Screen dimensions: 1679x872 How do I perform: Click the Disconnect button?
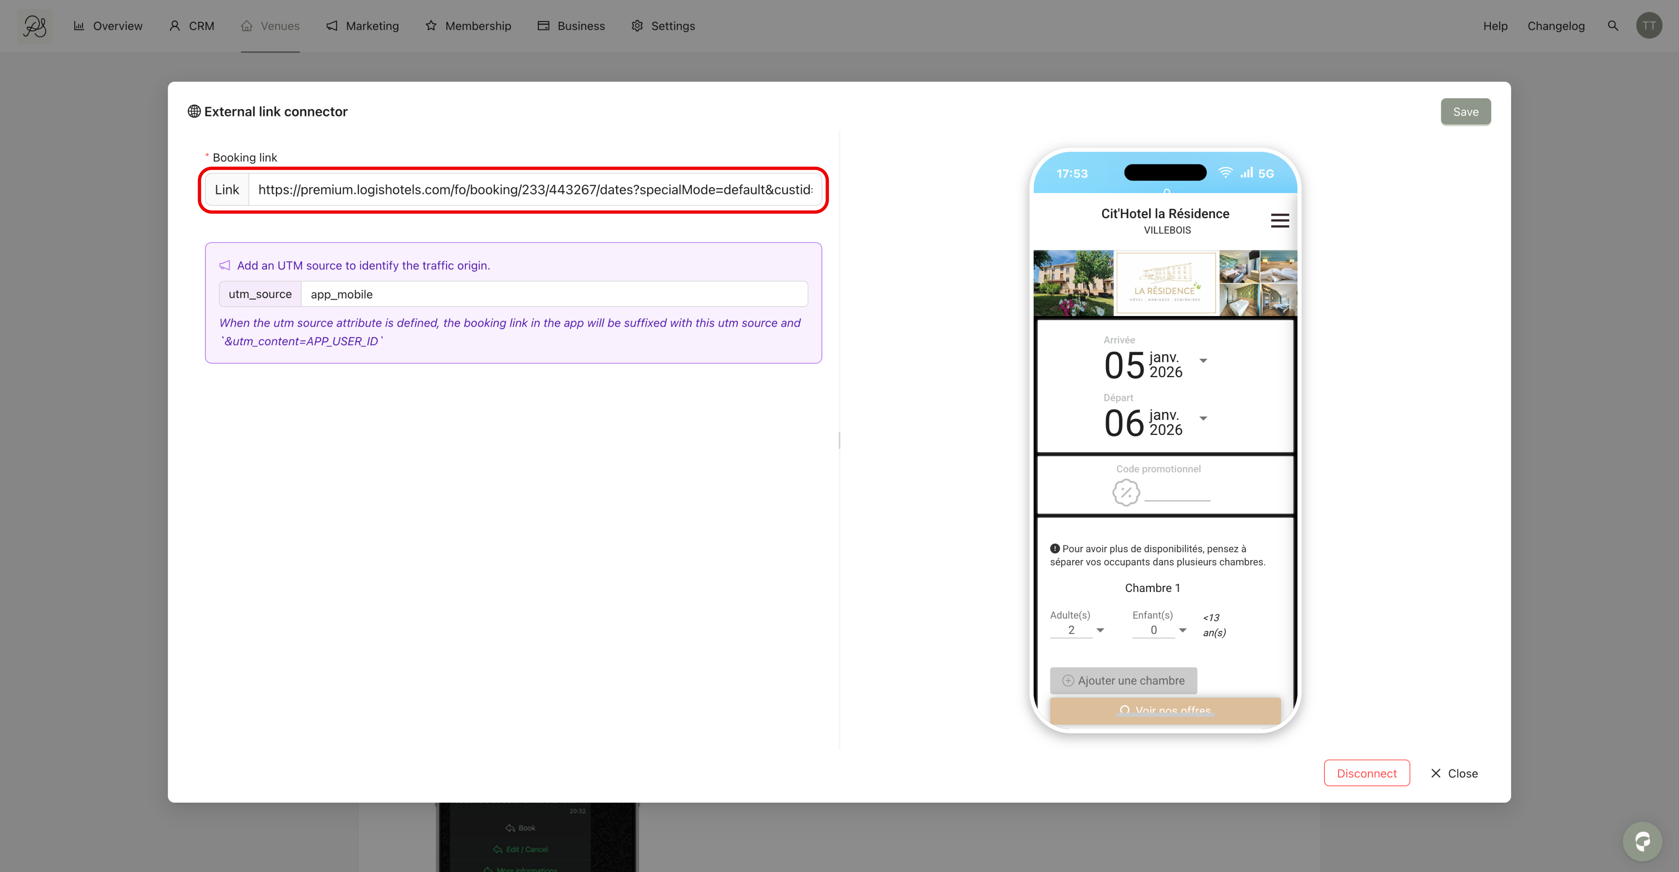1367,773
